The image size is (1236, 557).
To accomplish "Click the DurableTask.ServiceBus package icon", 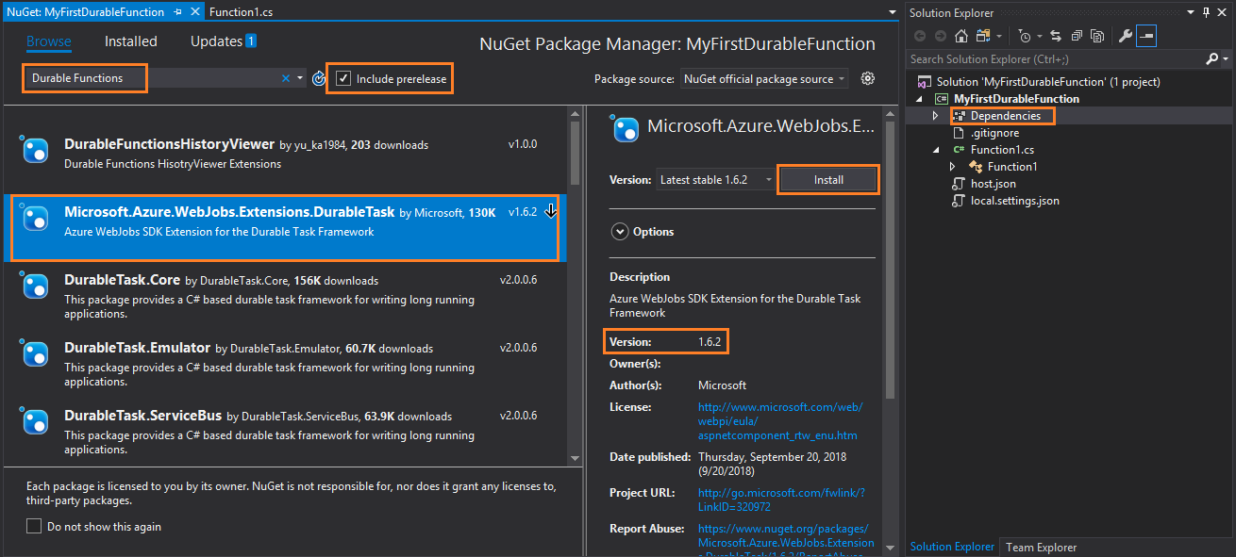I will [35, 421].
